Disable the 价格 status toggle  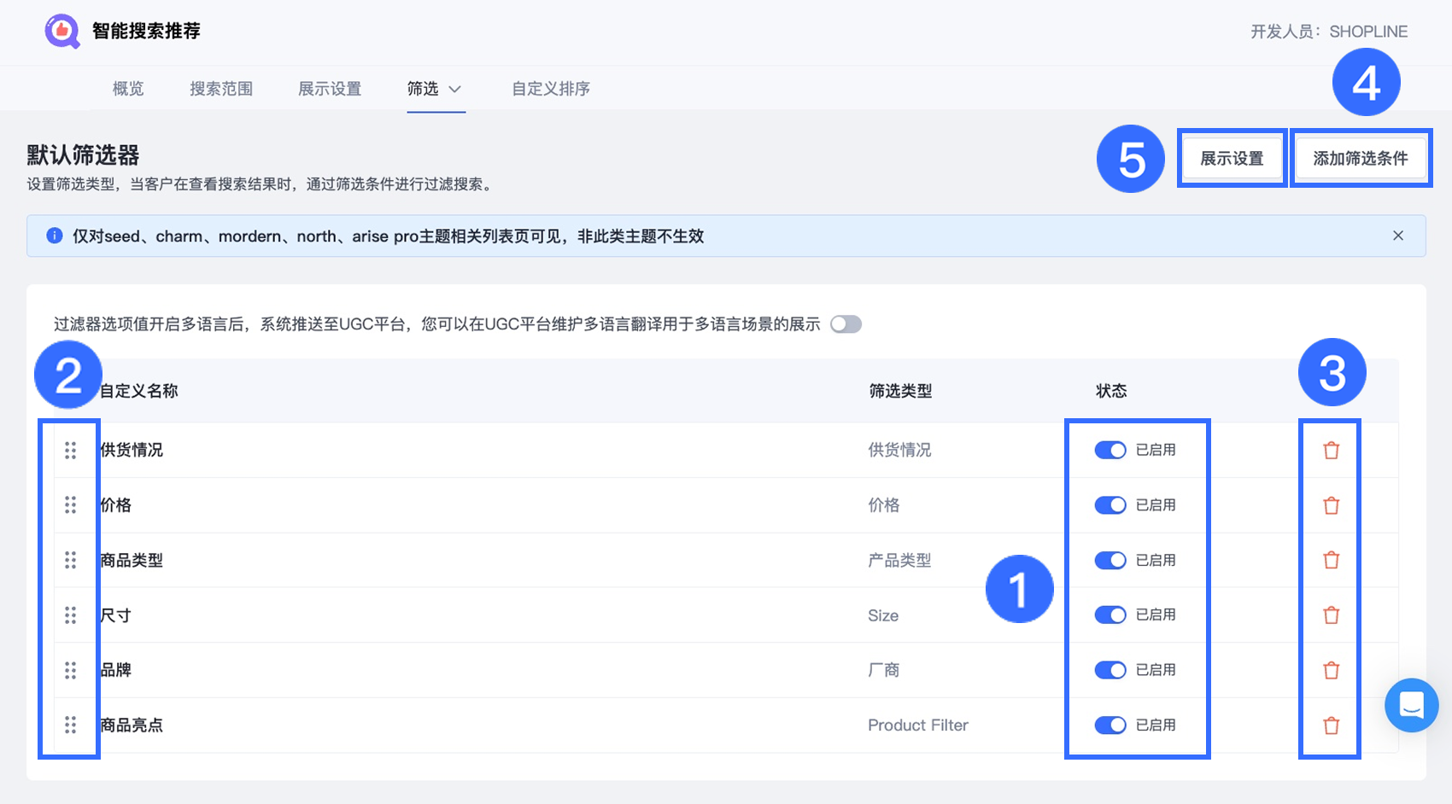pos(1110,505)
